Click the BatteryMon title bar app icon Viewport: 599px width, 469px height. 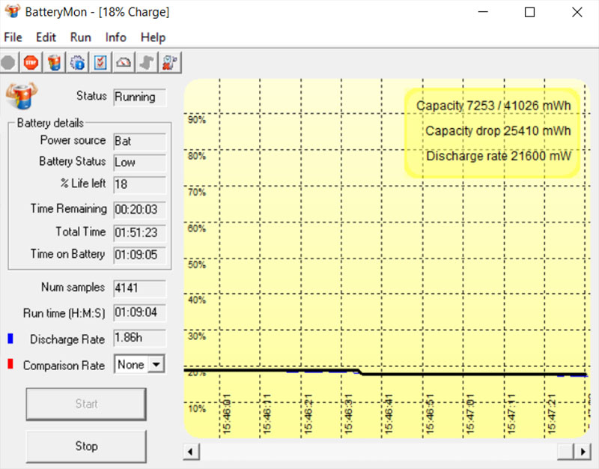(12, 10)
